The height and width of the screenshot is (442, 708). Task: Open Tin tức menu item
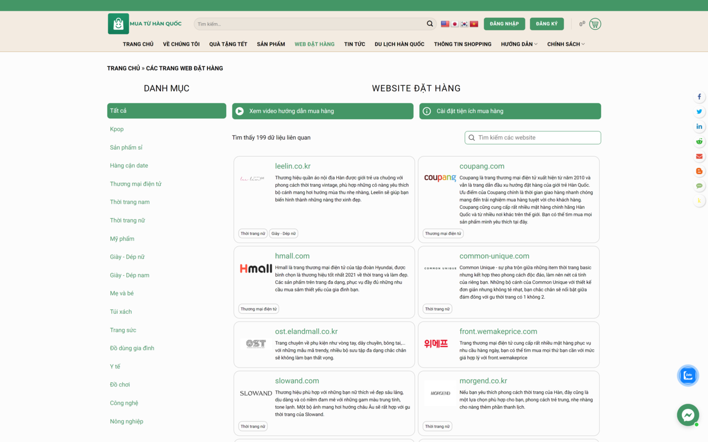click(355, 44)
